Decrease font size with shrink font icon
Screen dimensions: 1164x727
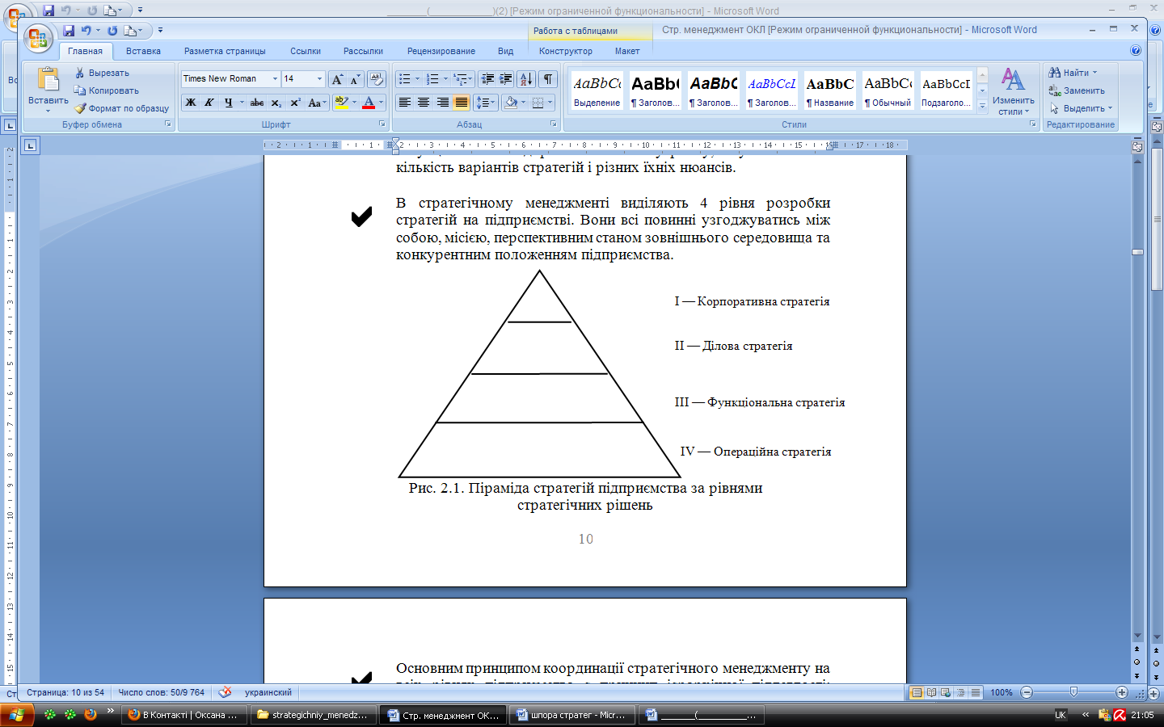355,78
